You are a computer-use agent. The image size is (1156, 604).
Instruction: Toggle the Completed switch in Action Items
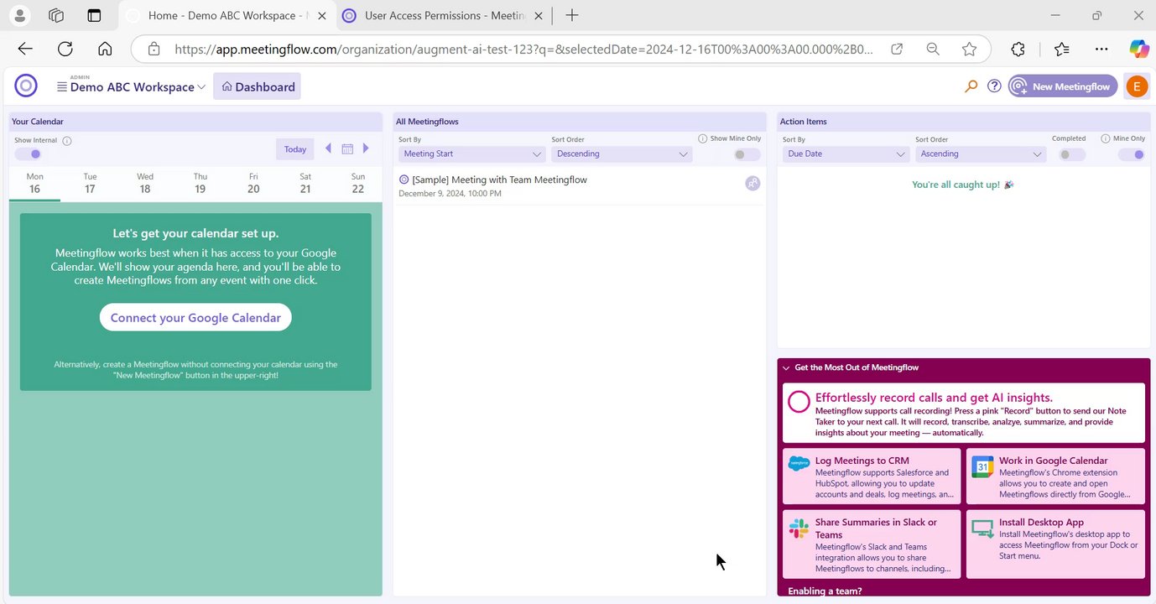tap(1071, 154)
